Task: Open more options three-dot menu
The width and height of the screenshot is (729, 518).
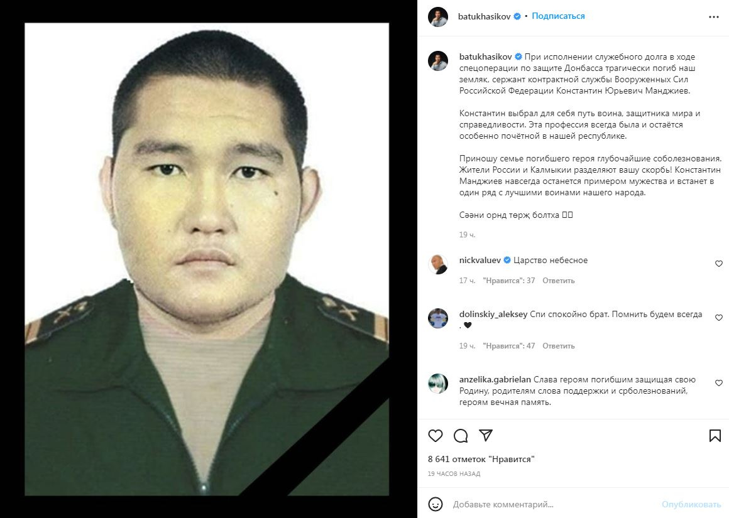Action: (x=714, y=17)
